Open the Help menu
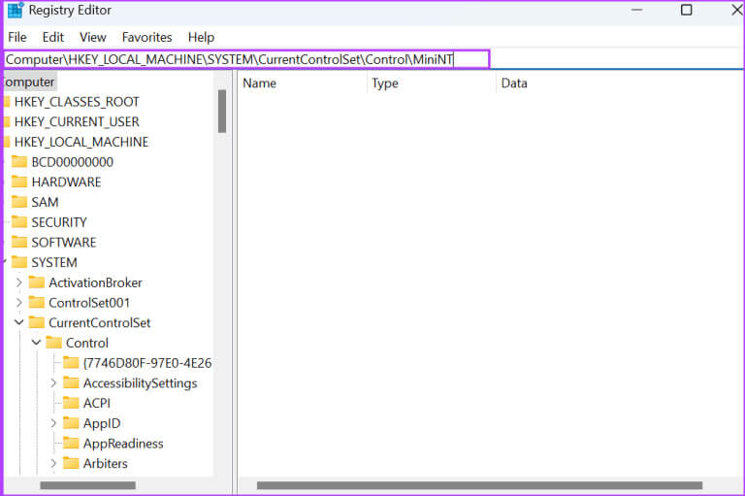The image size is (745, 496). click(201, 37)
